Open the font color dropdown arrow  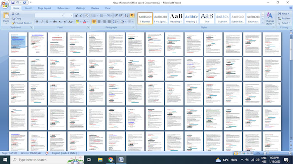pos(88,22)
